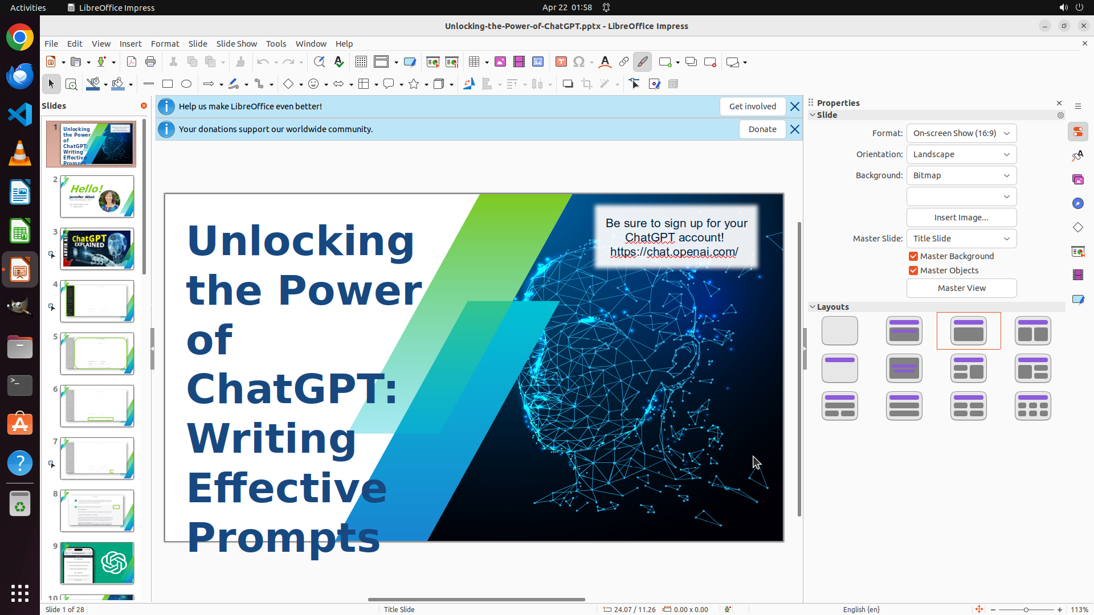
Task: Select the Rectangle shape tool
Action: (168, 84)
